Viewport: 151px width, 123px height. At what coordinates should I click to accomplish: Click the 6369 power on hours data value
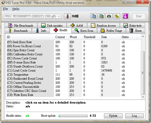(104, 46)
